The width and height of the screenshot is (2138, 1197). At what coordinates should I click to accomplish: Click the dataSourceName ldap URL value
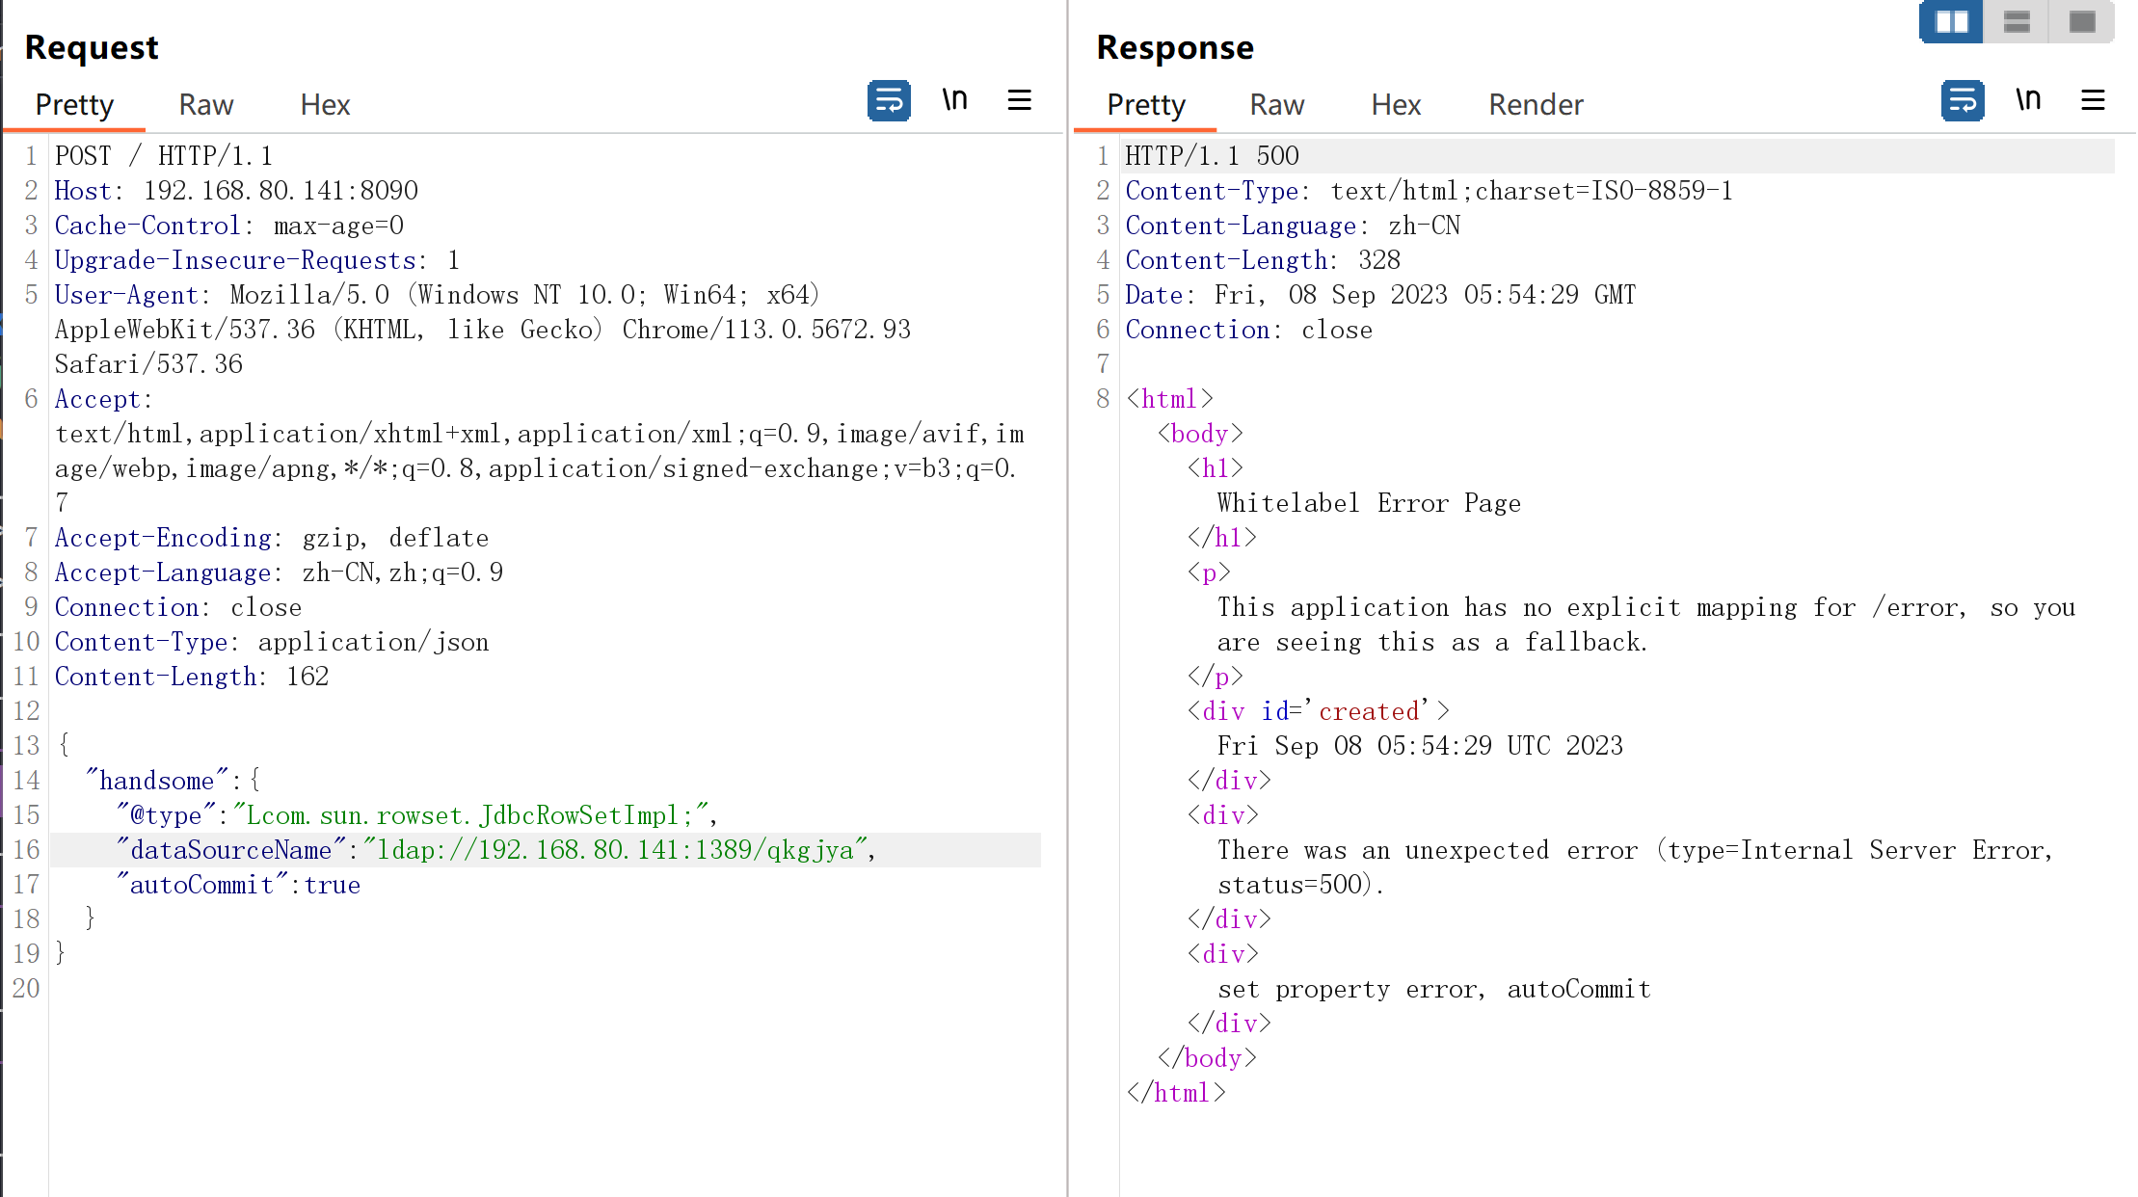tap(615, 850)
